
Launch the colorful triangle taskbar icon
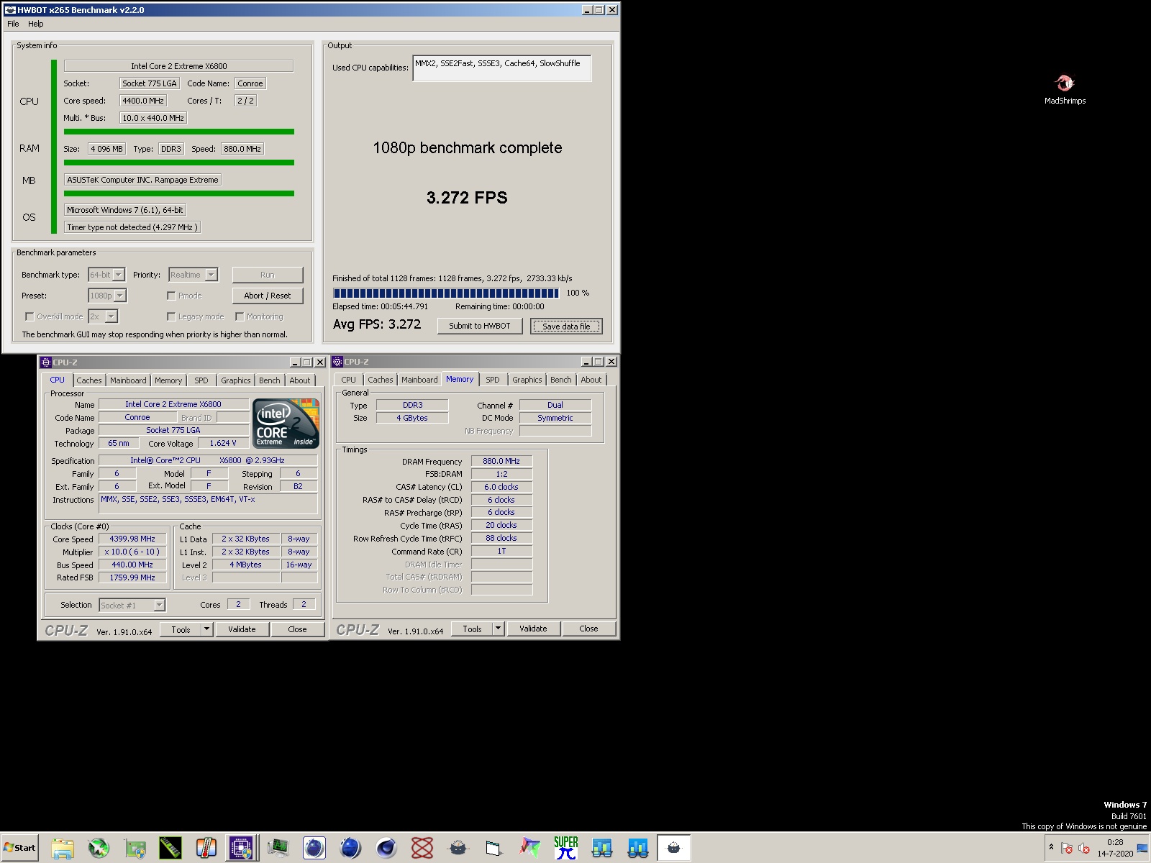coord(530,848)
